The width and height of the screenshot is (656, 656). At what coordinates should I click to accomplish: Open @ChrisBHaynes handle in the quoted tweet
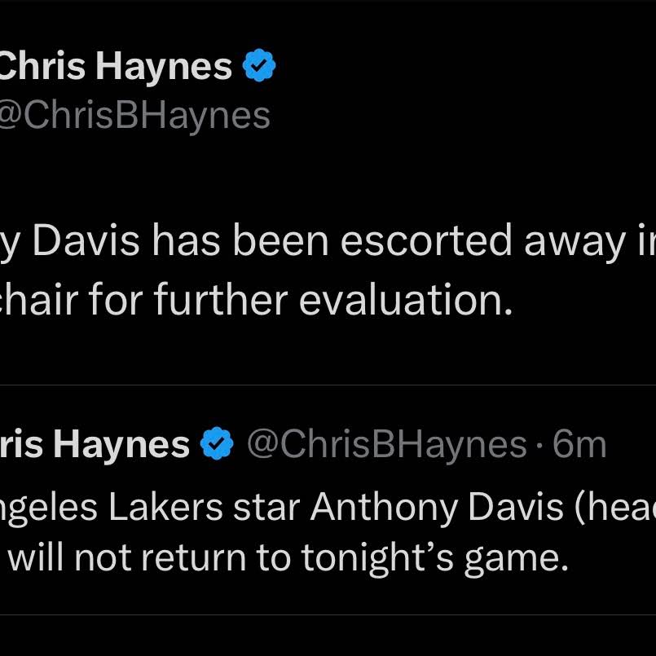[387, 445]
